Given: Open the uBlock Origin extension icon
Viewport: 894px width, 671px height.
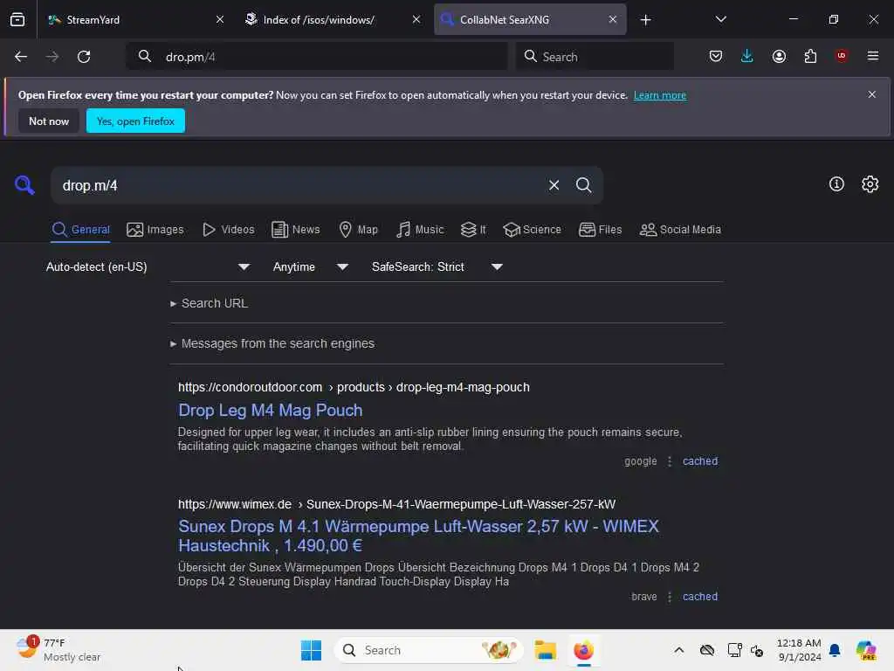Looking at the screenshot, I should click(x=841, y=56).
